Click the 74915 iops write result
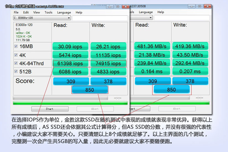 [108, 64]
